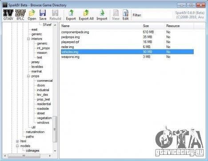
Task: Select manhat folder in tree
Action: point(36,72)
